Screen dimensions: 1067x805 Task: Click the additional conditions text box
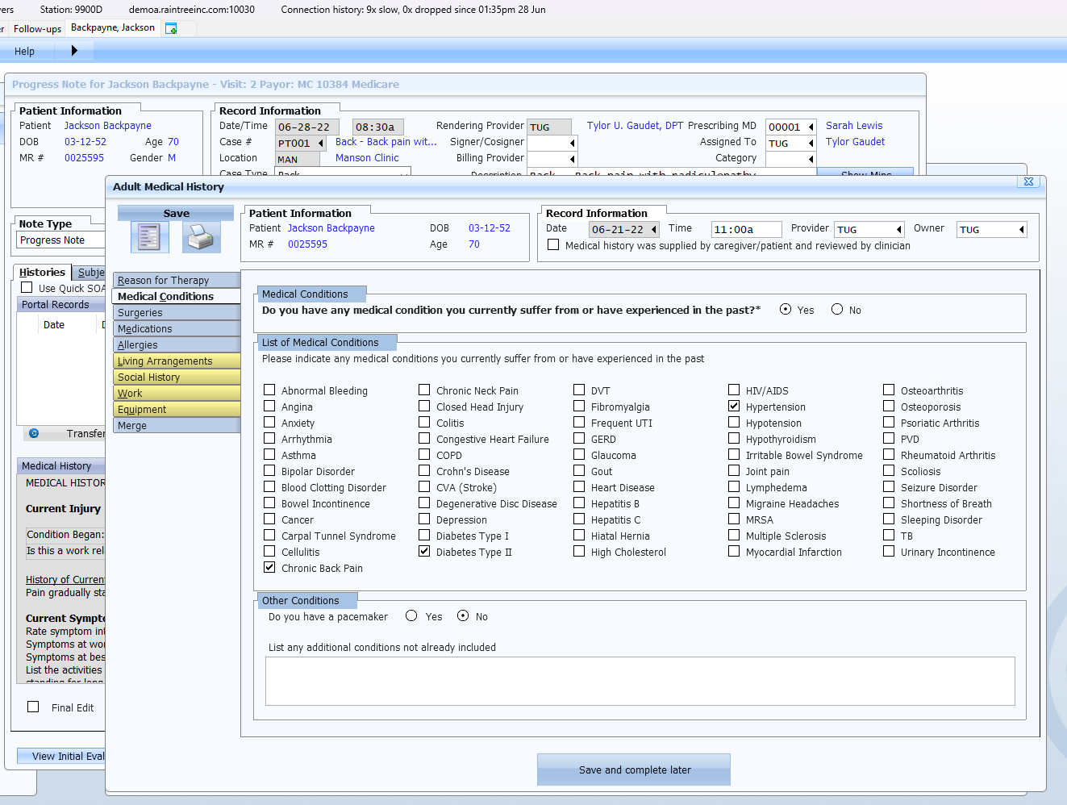click(x=640, y=681)
